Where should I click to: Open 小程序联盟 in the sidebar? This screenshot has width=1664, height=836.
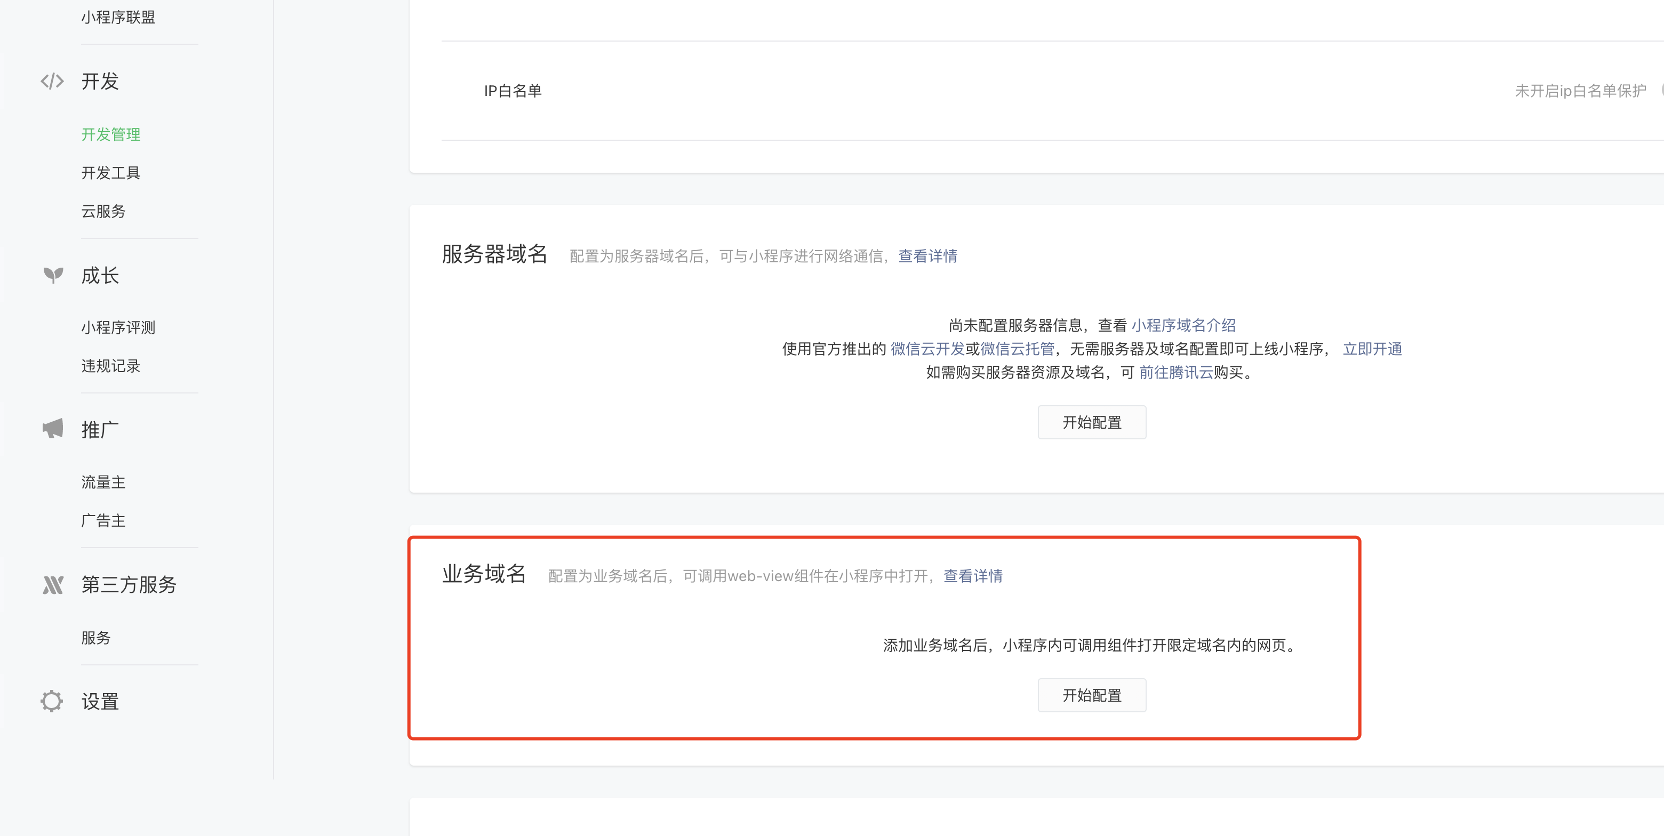point(118,18)
